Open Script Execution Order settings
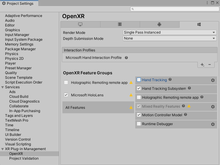Screen dimensions: 220x165 (23, 82)
